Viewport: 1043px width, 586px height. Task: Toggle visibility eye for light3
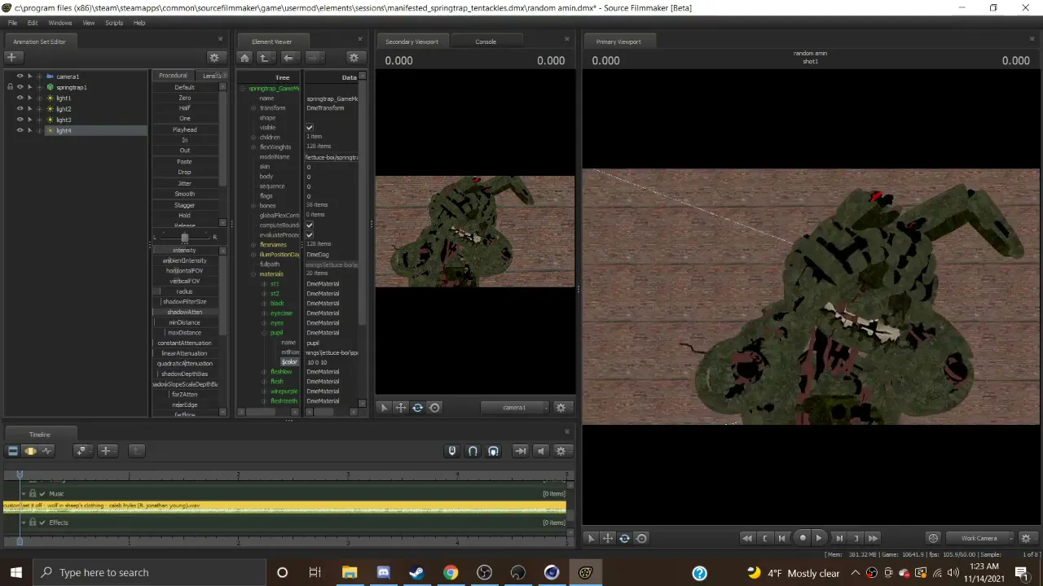coord(20,120)
